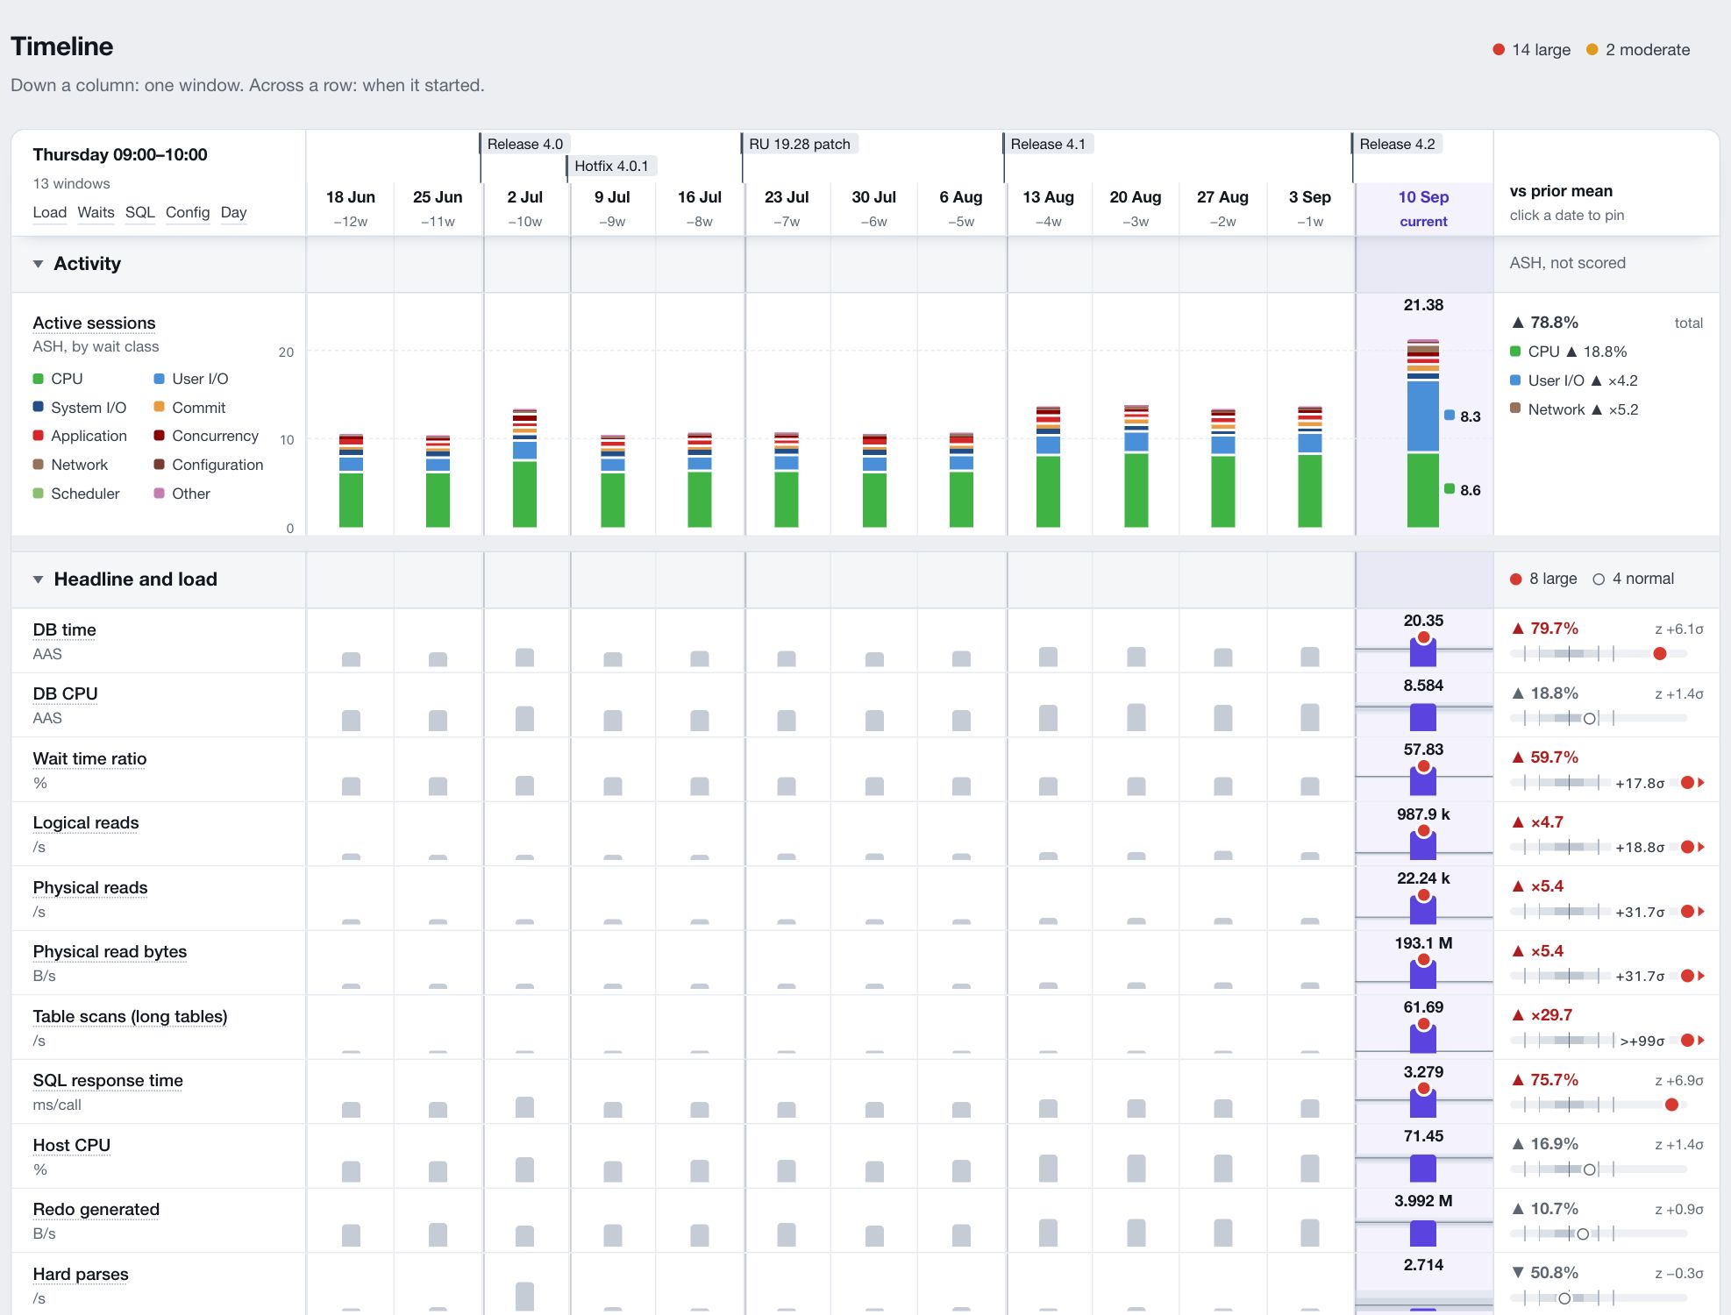Click the green CPU legend swatch
The width and height of the screenshot is (1731, 1315).
(39, 379)
